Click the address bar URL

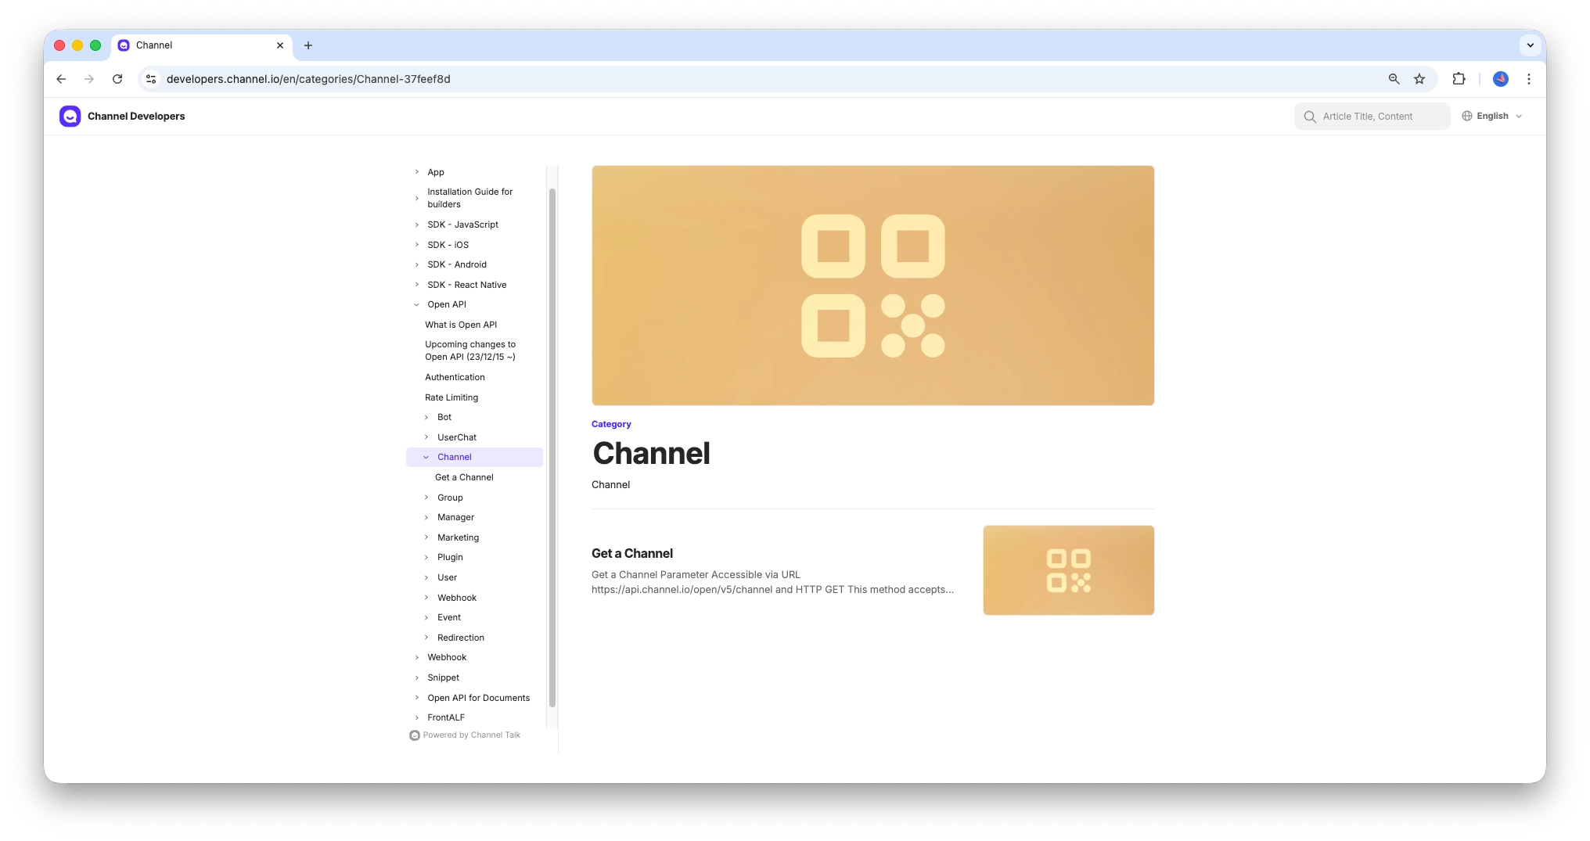point(308,79)
